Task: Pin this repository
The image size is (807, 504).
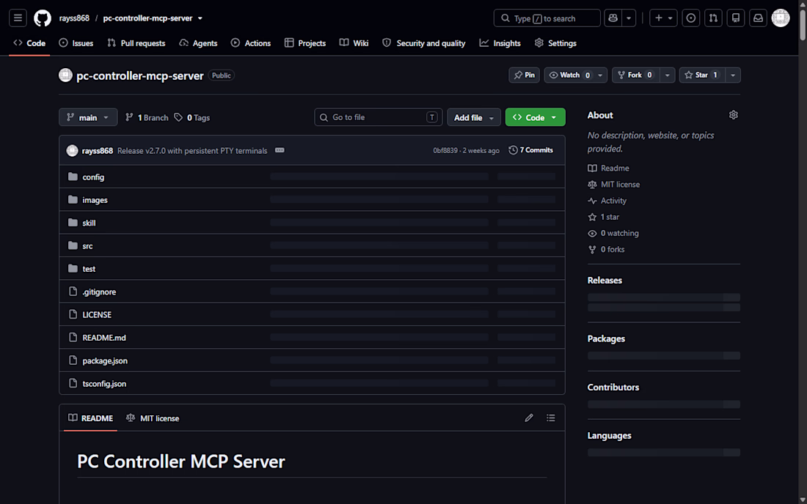Action: tap(524, 75)
